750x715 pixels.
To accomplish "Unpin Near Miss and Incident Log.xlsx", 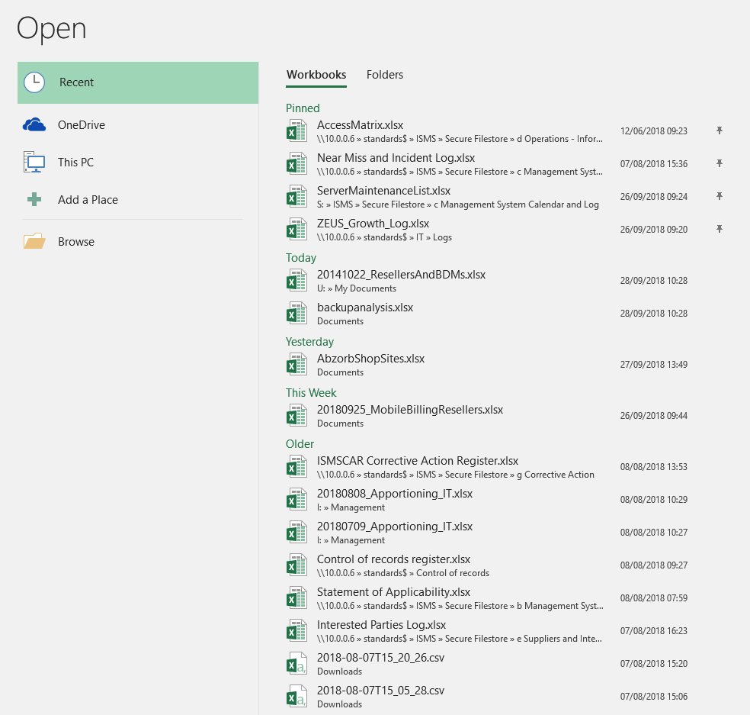I will (719, 163).
